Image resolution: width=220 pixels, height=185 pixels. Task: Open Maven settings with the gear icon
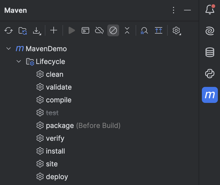[176, 30]
